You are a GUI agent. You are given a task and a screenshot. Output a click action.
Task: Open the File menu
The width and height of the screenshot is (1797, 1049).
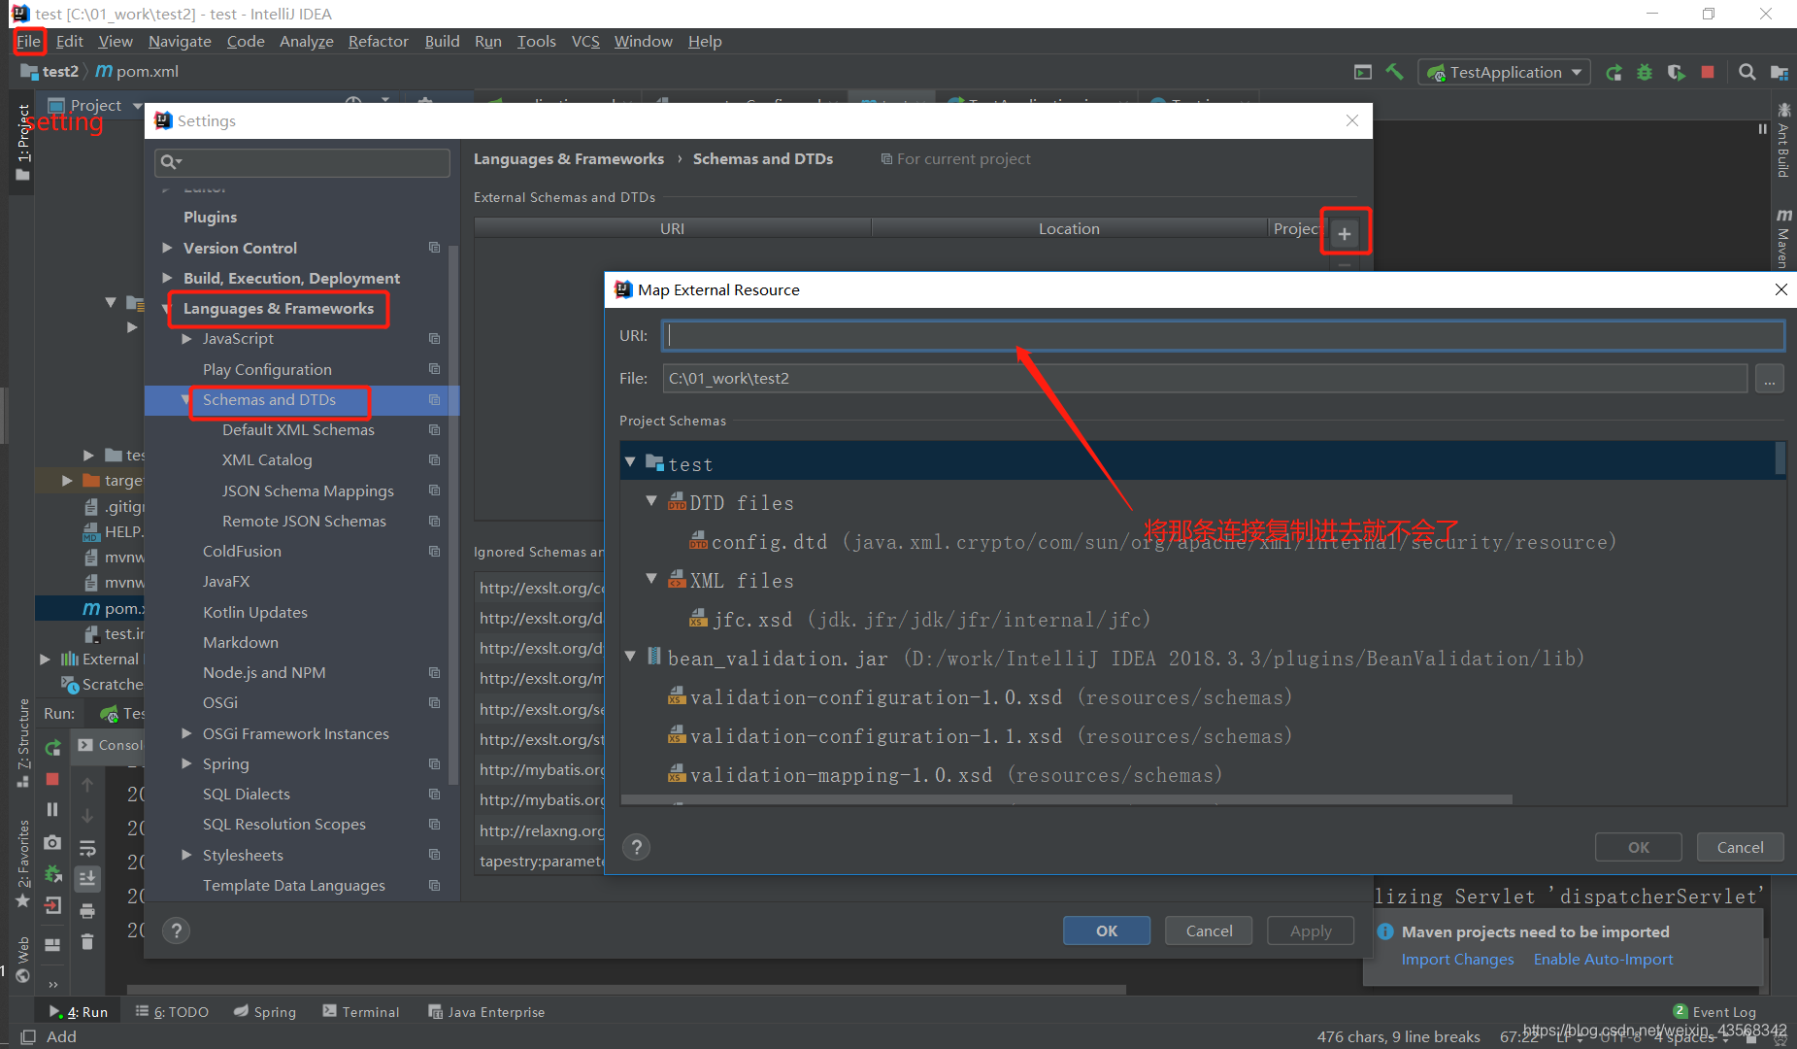click(x=28, y=41)
